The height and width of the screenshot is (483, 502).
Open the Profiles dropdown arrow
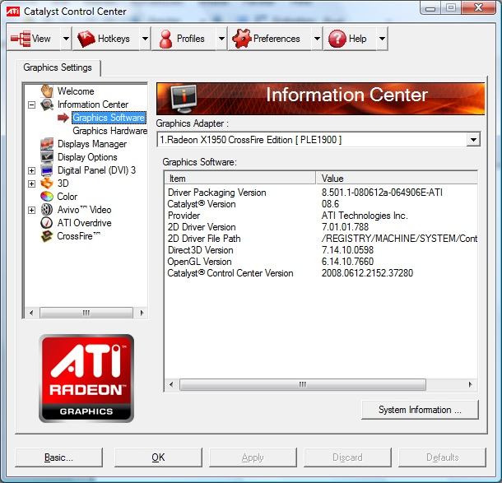[221, 39]
